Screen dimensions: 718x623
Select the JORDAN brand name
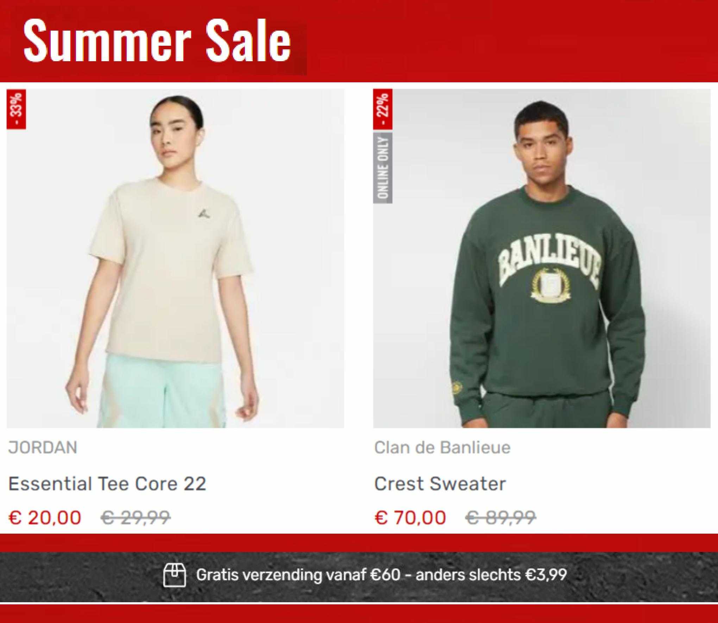(43, 447)
